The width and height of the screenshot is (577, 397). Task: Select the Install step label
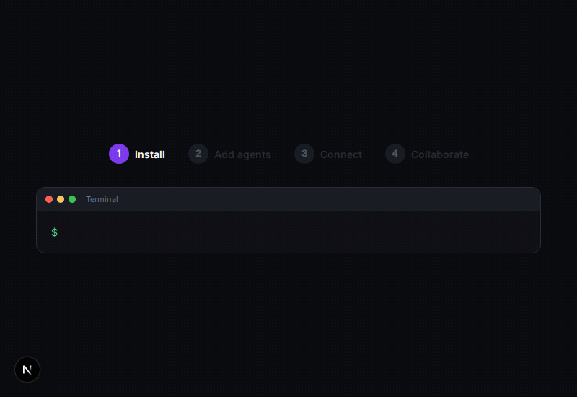point(150,154)
